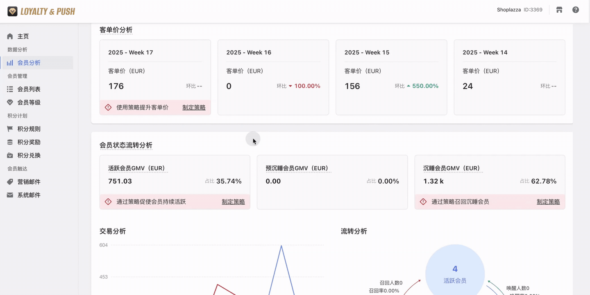Click the badge icon beside 会员等级

10,102
